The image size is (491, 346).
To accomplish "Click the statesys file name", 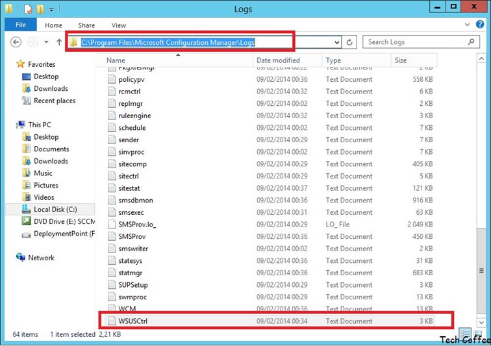I will pos(131,261).
